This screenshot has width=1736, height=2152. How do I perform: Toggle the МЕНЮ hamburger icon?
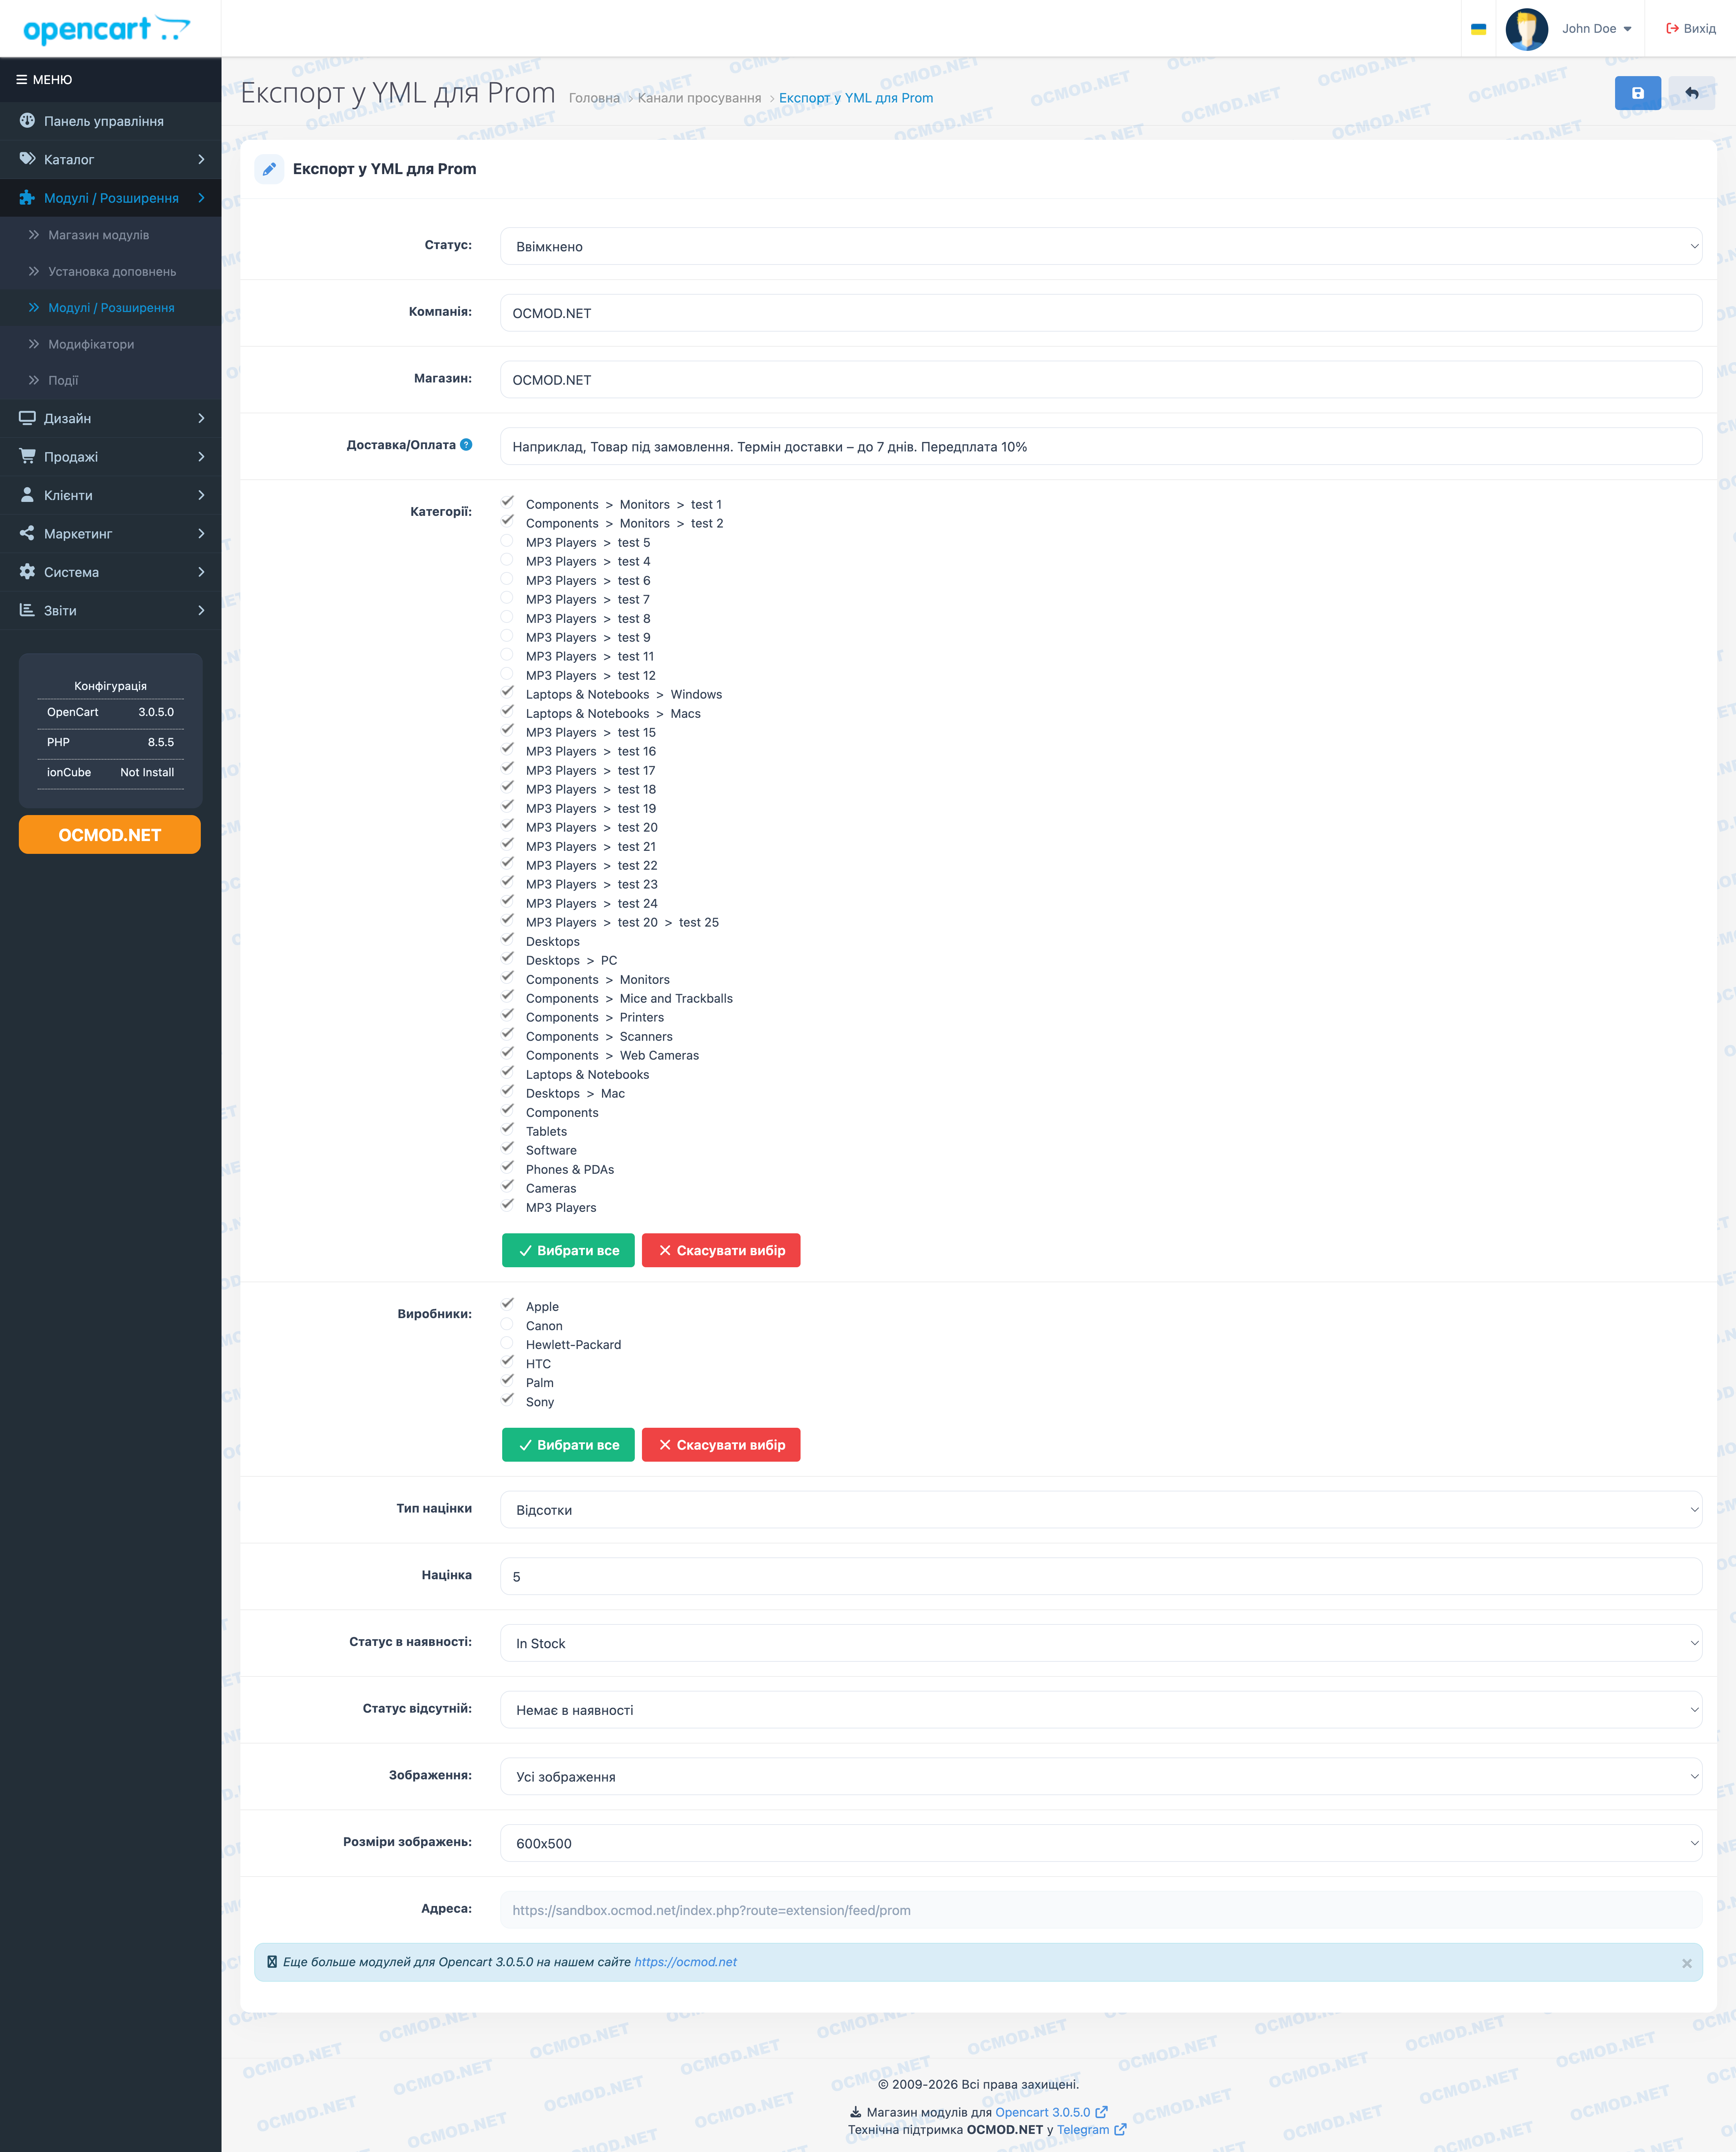point(21,80)
